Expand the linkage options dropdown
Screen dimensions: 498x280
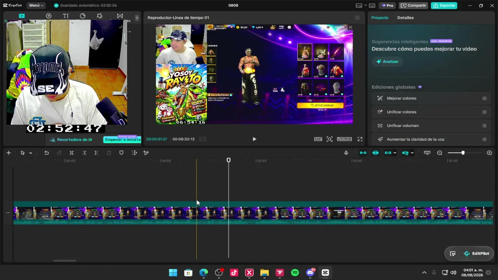395,153
